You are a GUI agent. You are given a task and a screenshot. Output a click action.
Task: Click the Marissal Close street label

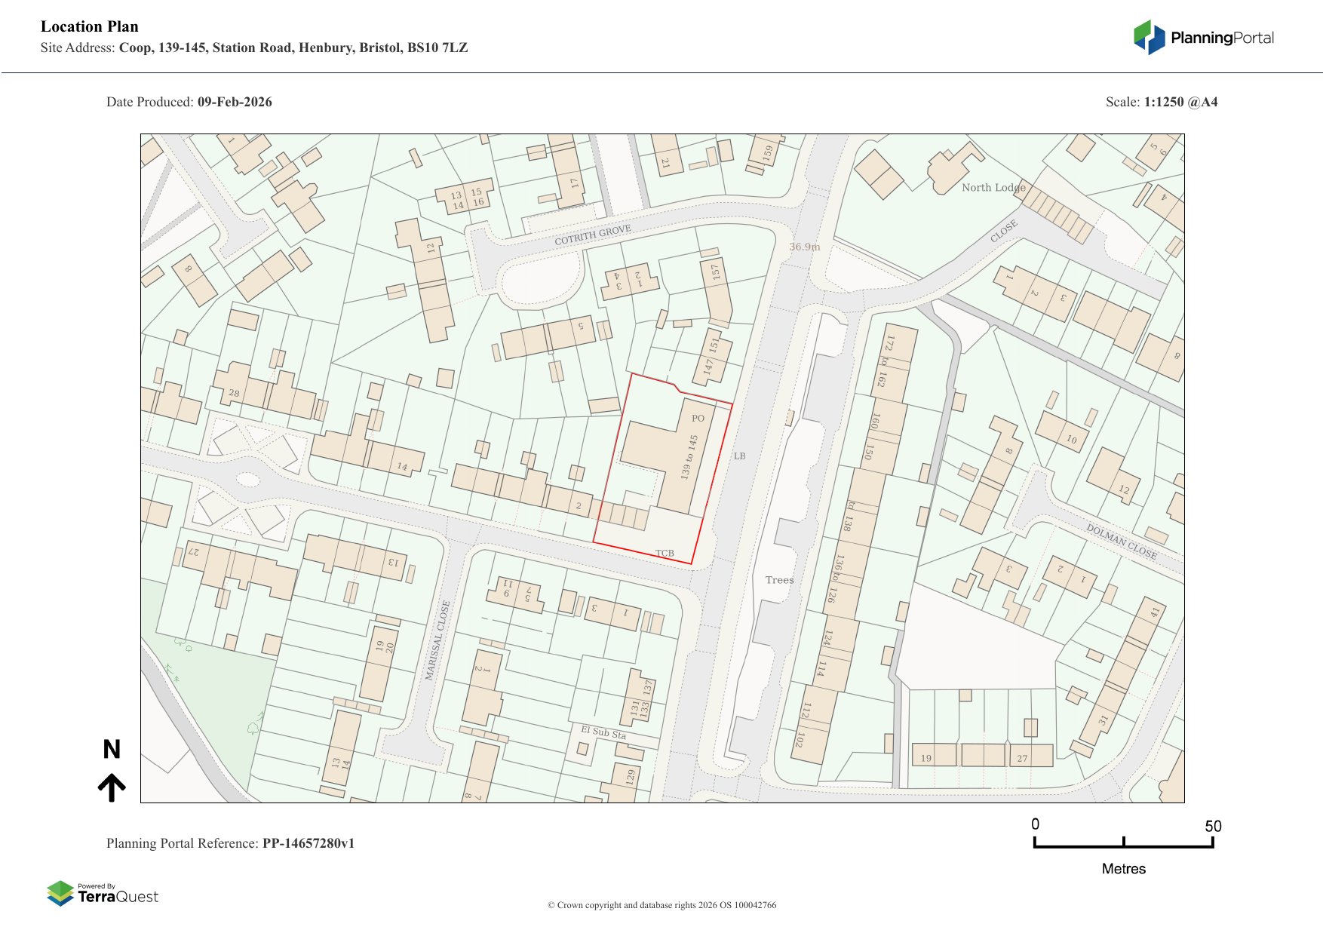(437, 640)
